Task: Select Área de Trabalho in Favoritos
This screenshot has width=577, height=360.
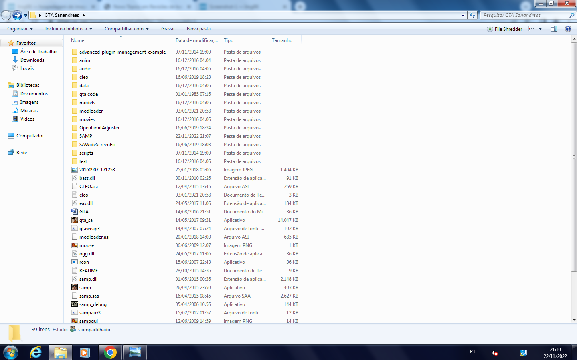Action: tap(38, 52)
